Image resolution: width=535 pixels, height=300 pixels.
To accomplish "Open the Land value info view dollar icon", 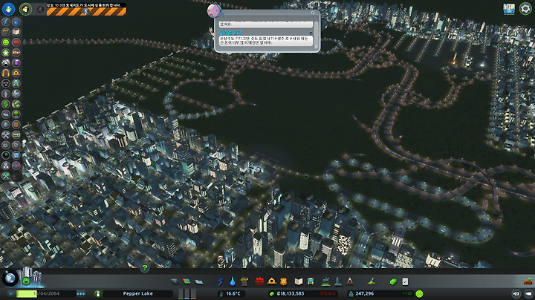I will [6, 104].
